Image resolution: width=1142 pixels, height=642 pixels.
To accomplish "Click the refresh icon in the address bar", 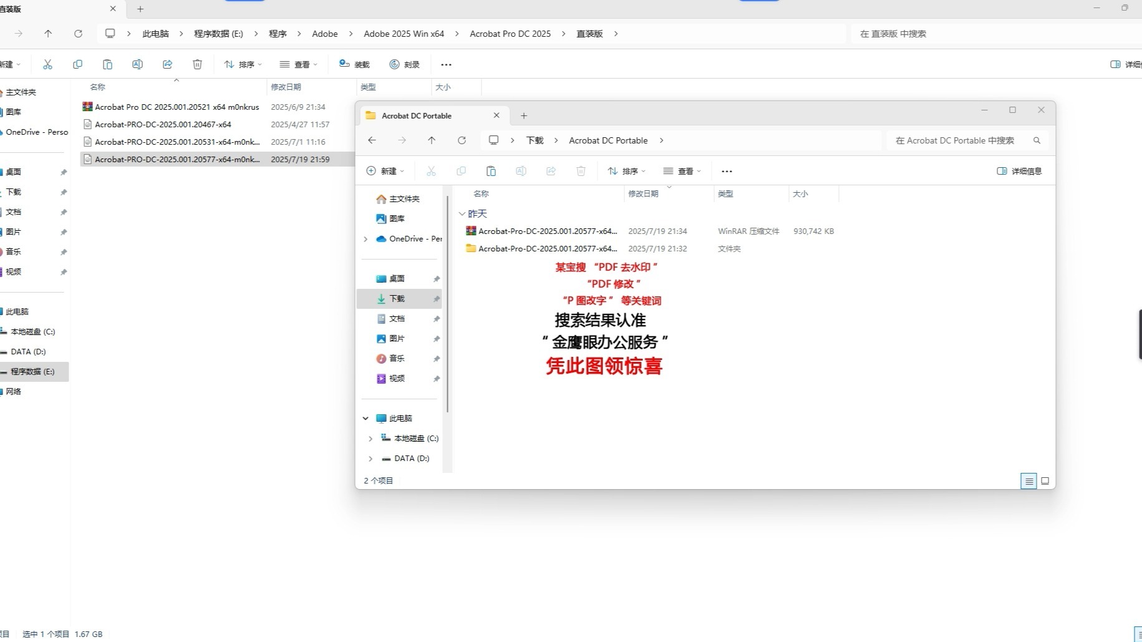I will [78, 34].
